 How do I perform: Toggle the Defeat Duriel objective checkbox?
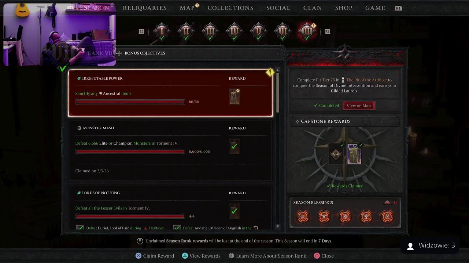pos(80,228)
